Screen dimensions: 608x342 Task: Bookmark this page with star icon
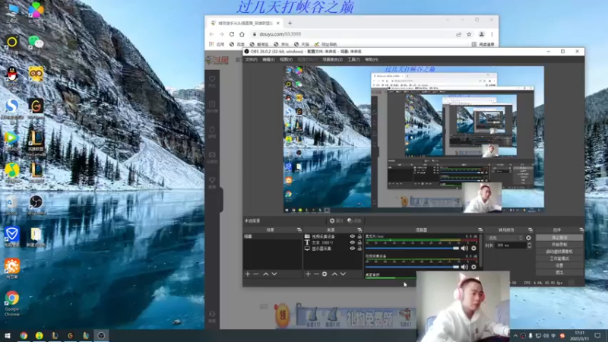coord(469,34)
